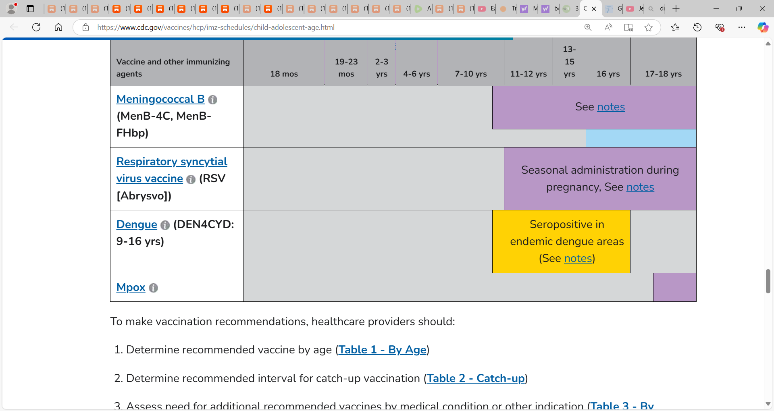Image resolution: width=774 pixels, height=411 pixels.
Task: Open Settings and more menu
Action: [x=742, y=27]
